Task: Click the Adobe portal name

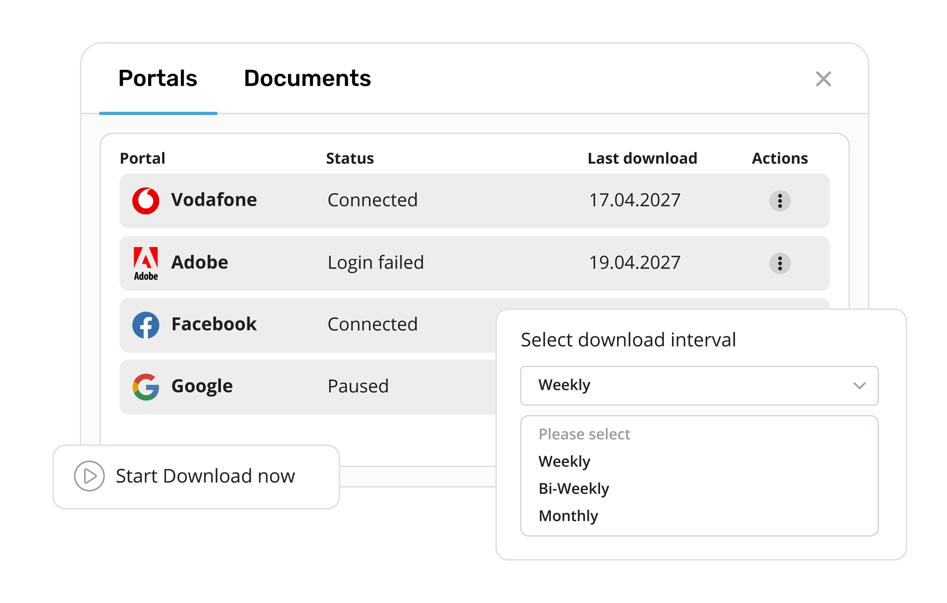Action: (199, 262)
